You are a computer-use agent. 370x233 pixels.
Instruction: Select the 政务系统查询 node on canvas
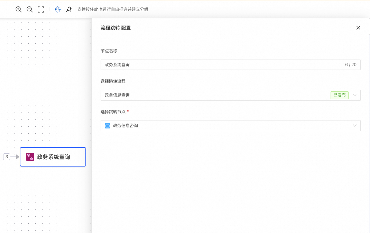coord(53,157)
